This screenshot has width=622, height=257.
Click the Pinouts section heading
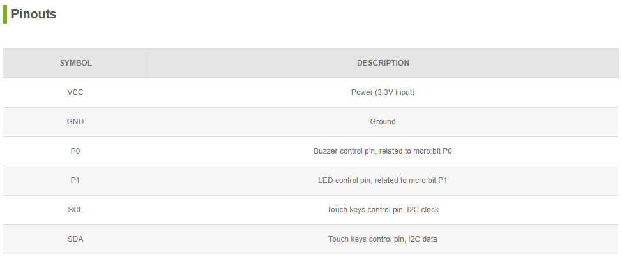(x=34, y=14)
